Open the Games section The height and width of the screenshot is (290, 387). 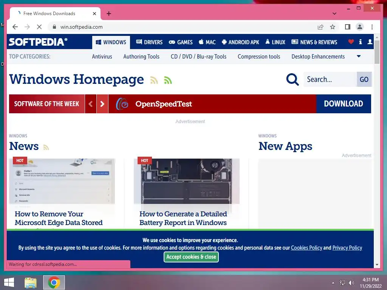181,42
